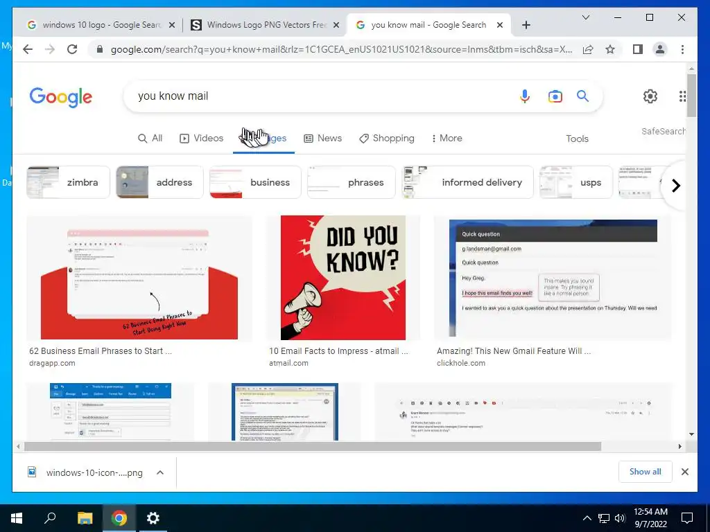Close the 'Windows Logo PNG Vectors' tab
This screenshot has width=710, height=532.
(336, 26)
